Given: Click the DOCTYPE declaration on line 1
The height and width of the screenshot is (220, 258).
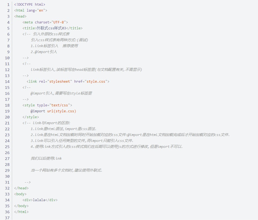Looking at the screenshot, I should [30, 4].
